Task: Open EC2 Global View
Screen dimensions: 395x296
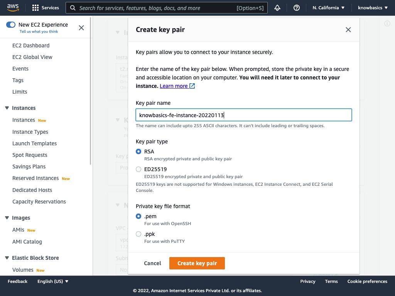Action: (32, 57)
